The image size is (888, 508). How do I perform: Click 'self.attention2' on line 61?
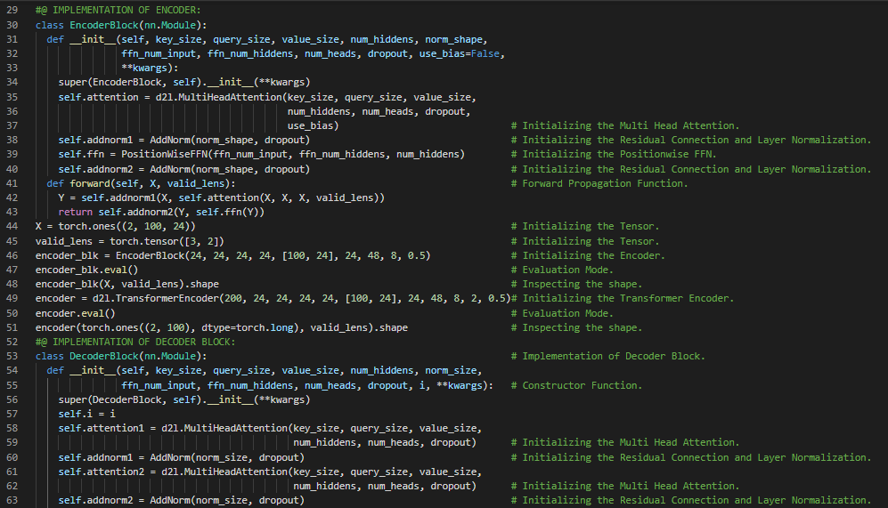point(101,472)
